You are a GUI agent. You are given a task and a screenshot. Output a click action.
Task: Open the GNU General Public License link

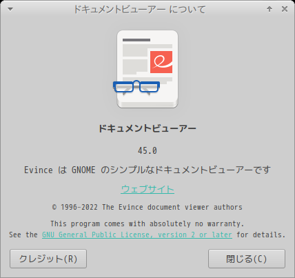137,235
